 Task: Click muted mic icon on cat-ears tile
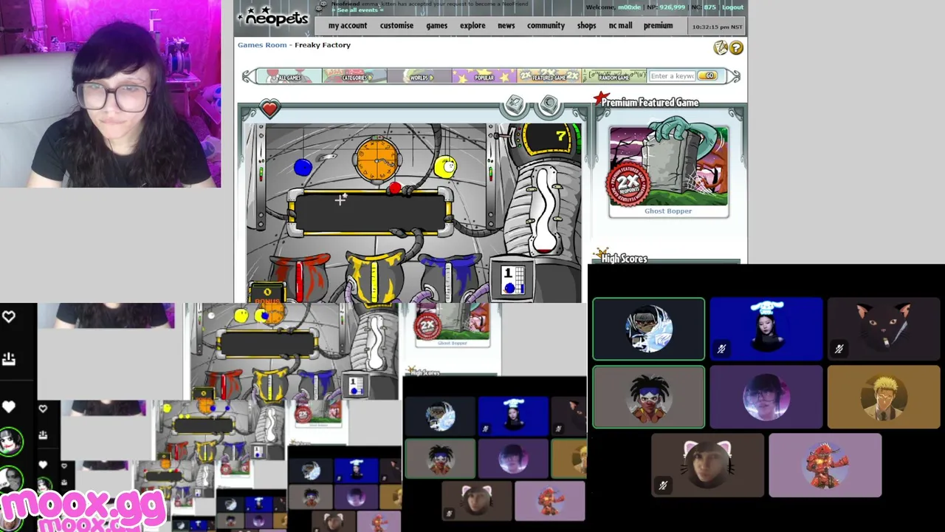point(662,485)
